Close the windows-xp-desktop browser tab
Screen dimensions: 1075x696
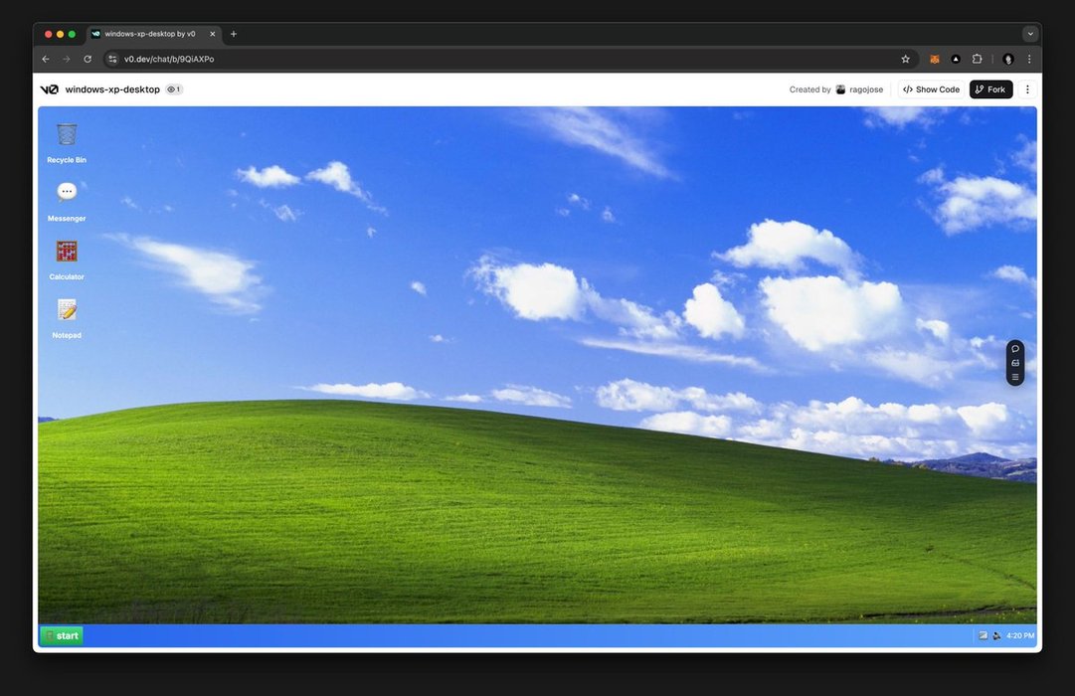213,34
